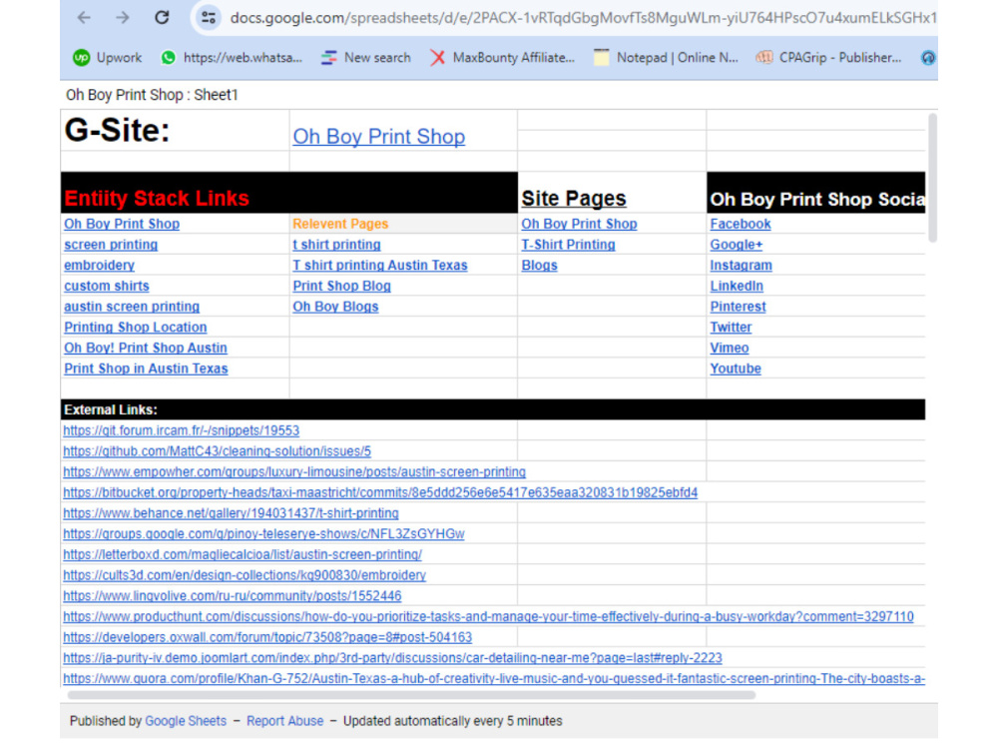Navigate back using the browser back arrow

click(83, 17)
